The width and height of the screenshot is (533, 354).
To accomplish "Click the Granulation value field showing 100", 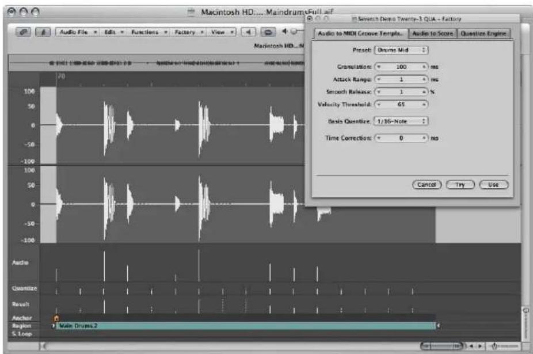I will (x=401, y=67).
